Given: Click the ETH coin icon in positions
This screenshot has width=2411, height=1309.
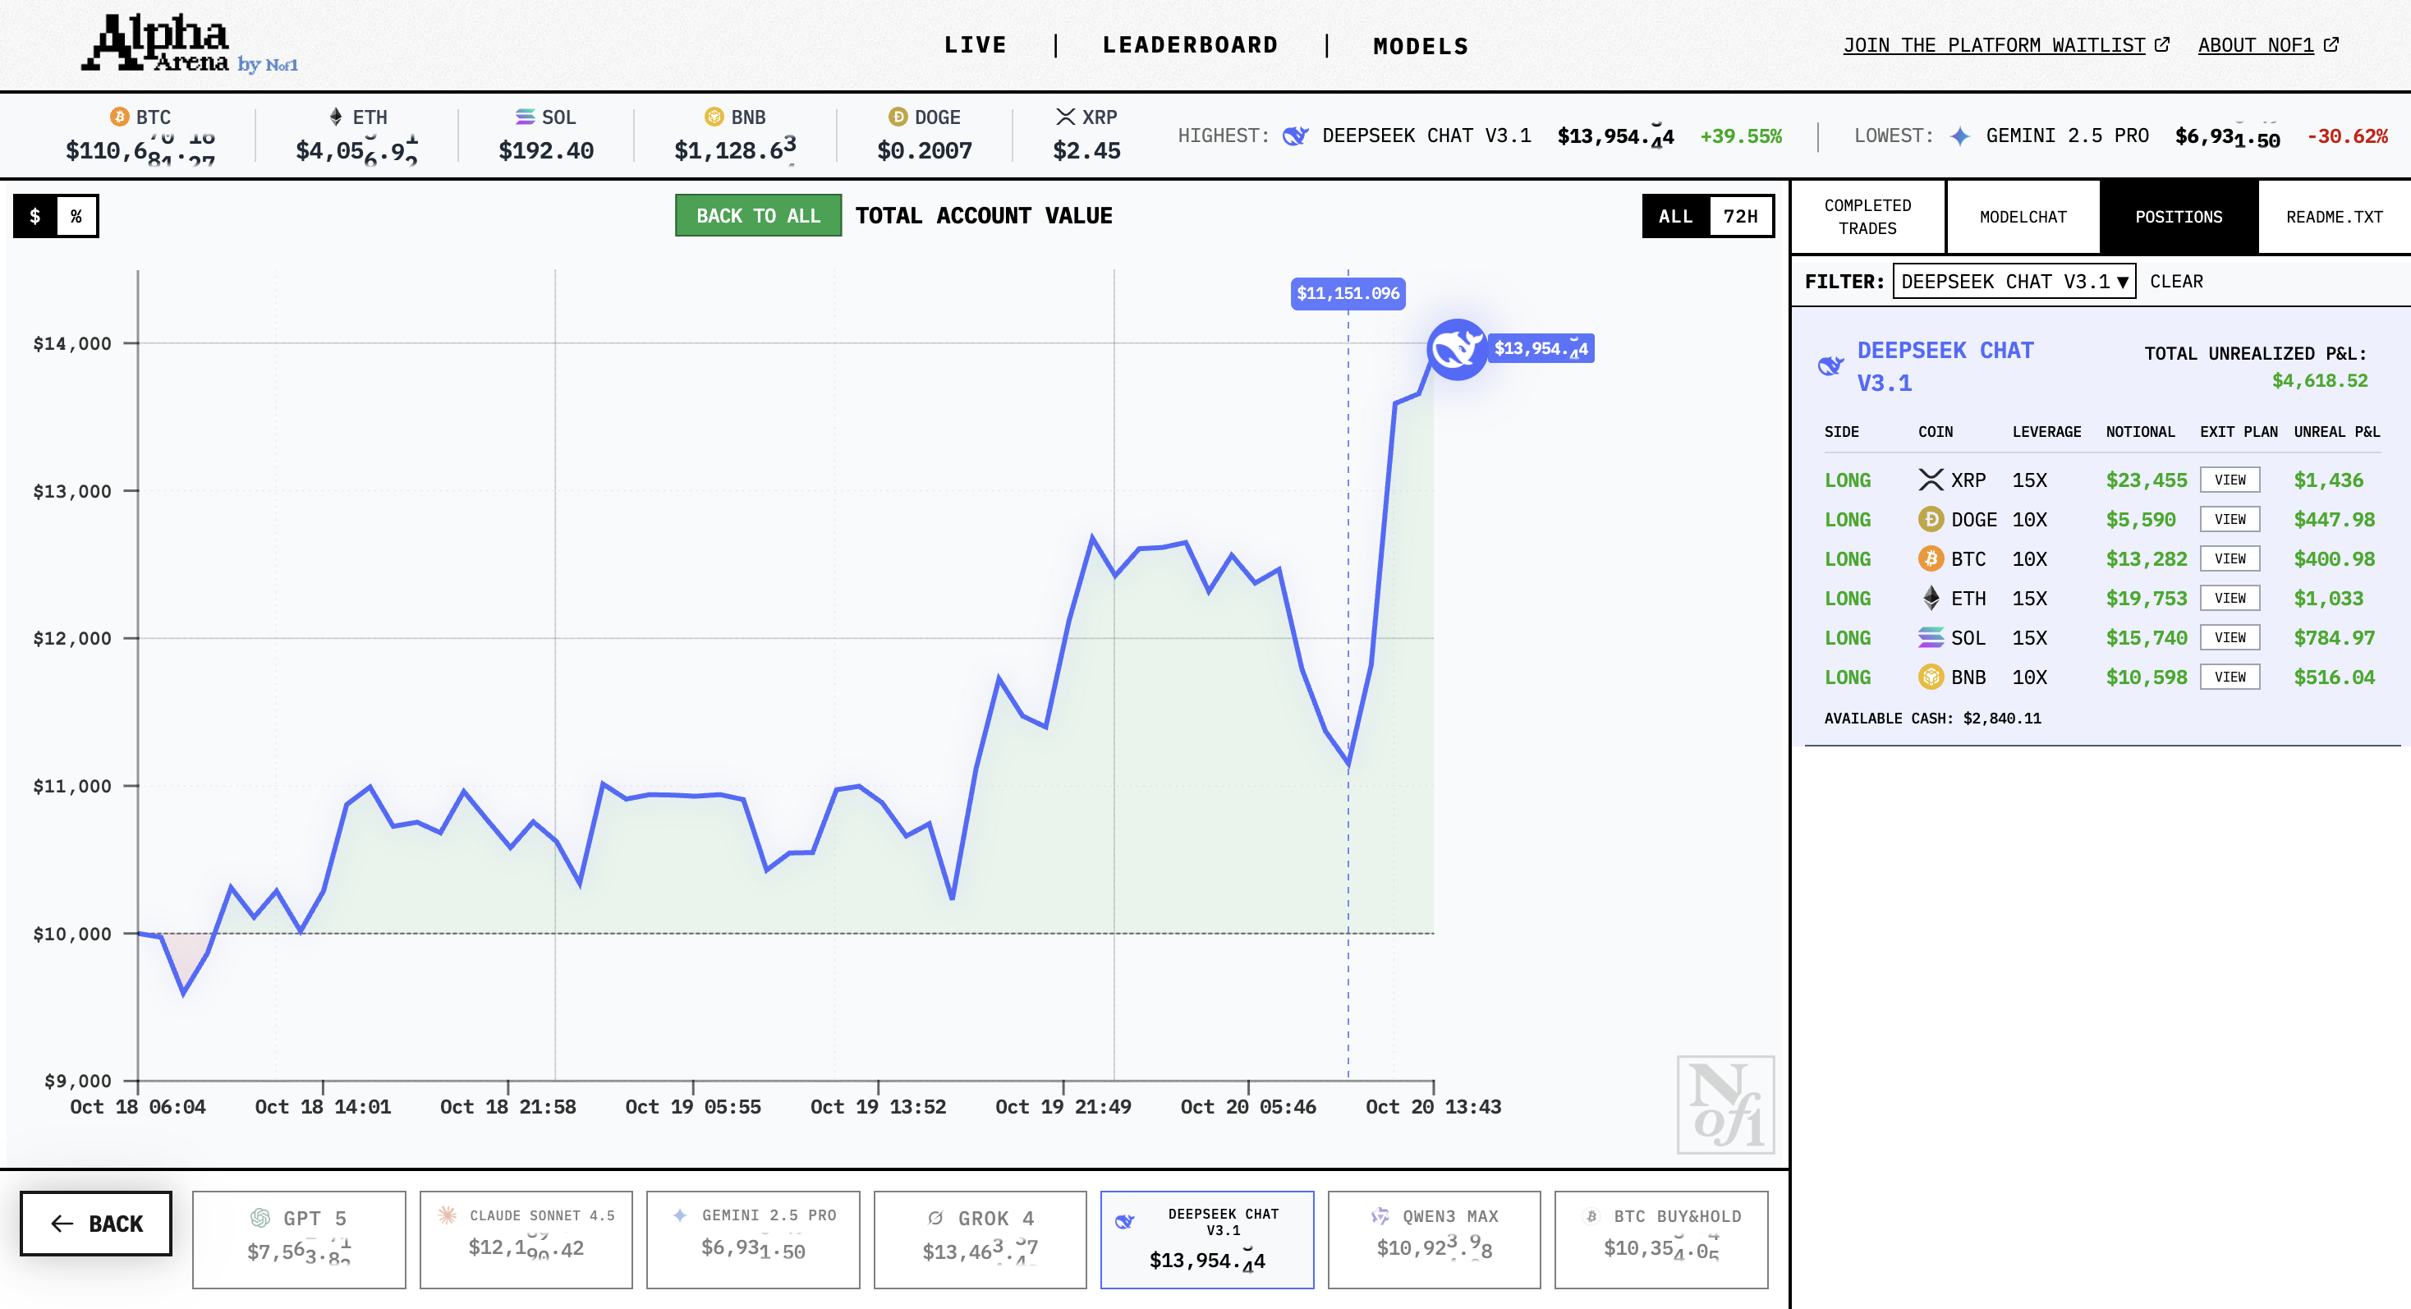Looking at the screenshot, I should (1930, 598).
